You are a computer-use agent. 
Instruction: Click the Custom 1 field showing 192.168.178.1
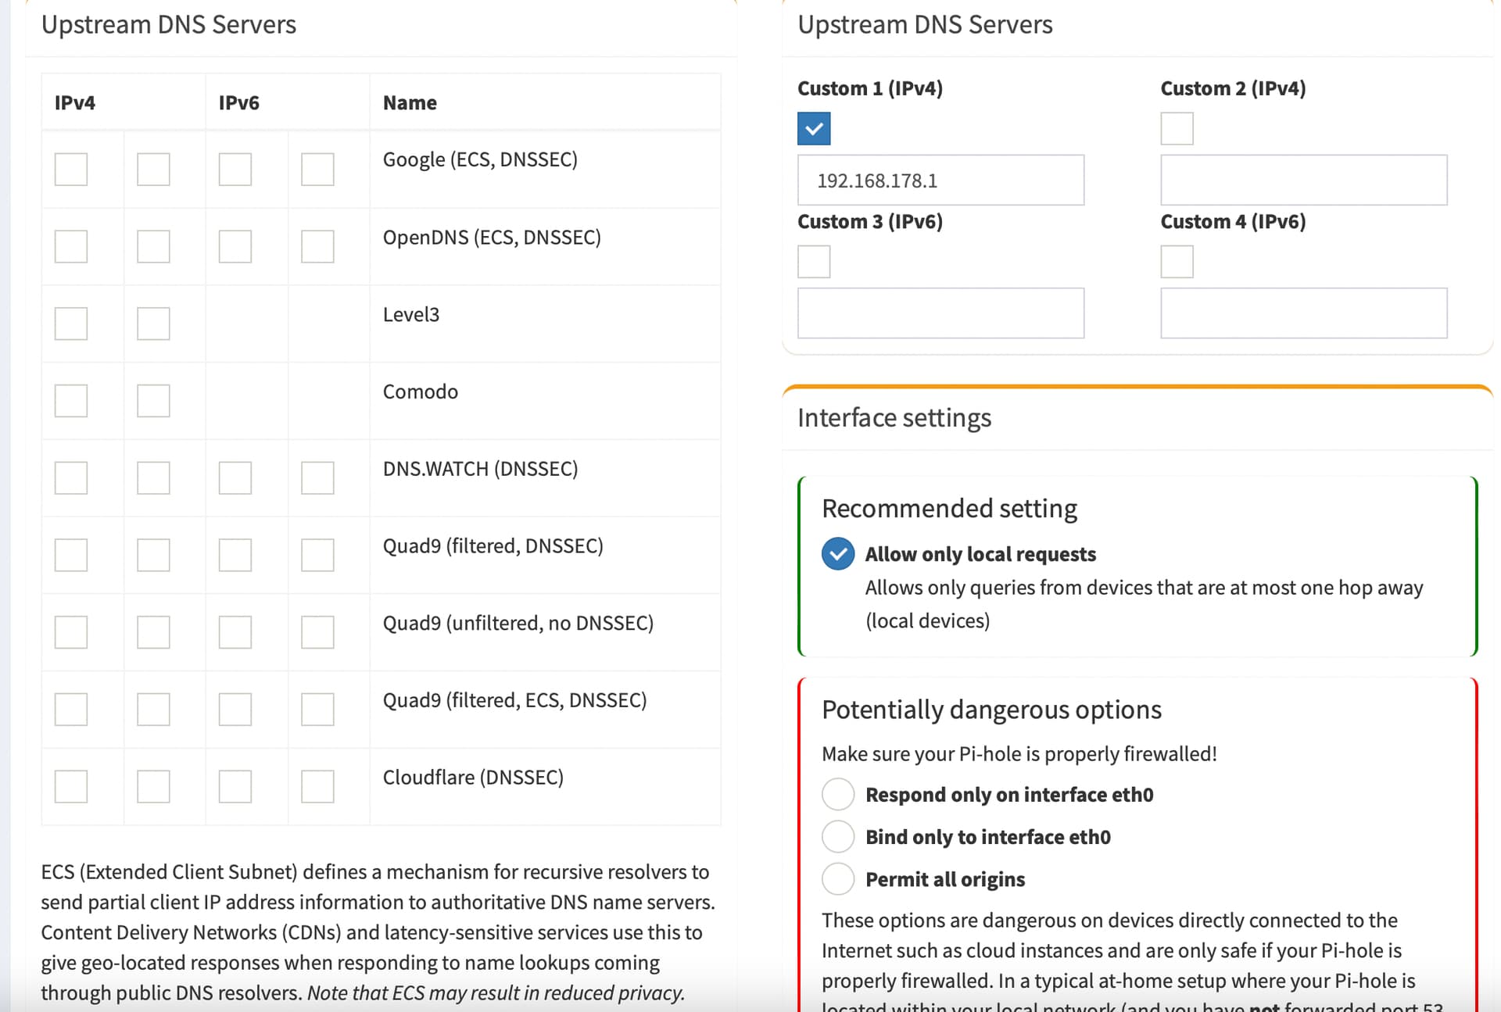point(940,181)
